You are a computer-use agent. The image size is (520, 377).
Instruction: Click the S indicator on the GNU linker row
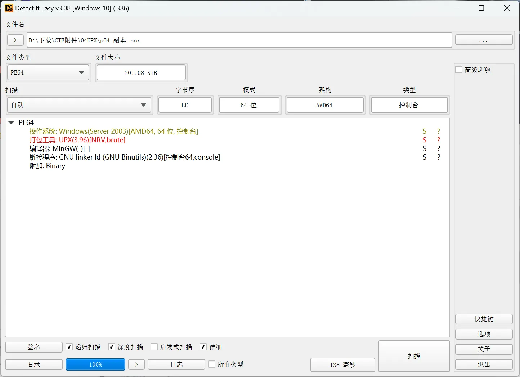(x=425, y=157)
